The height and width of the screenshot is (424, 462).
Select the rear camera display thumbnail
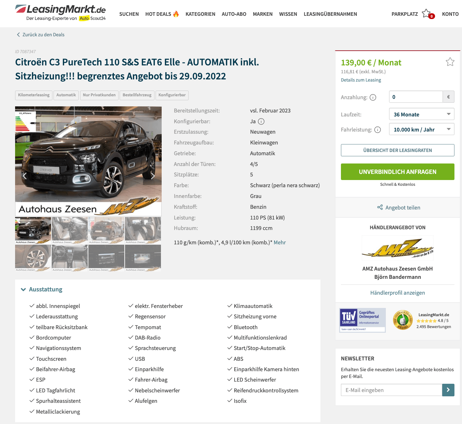[143, 258]
